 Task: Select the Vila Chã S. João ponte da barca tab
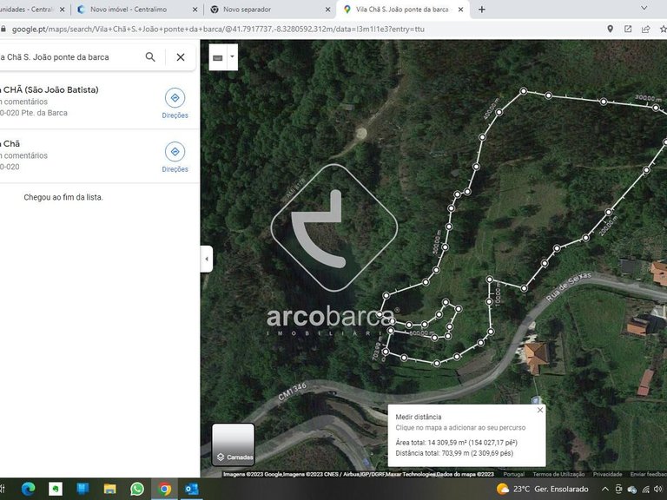tap(402, 10)
